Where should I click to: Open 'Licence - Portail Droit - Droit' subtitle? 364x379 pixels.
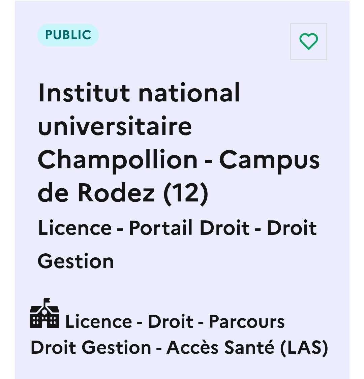[x=178, y=228]
